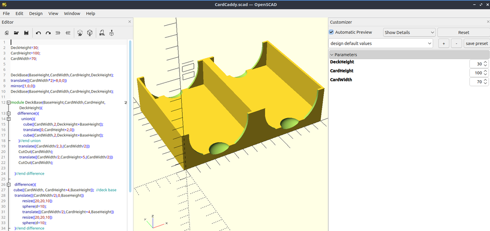This screenshot has width=490, height=231.
Task: Open a file using folder icon
Action: [16, 33]
